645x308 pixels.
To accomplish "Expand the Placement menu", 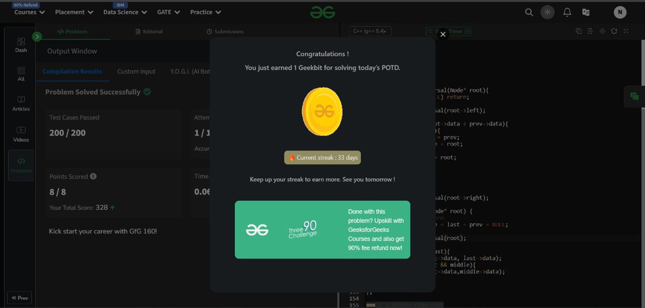I will (x=74, y=12).
